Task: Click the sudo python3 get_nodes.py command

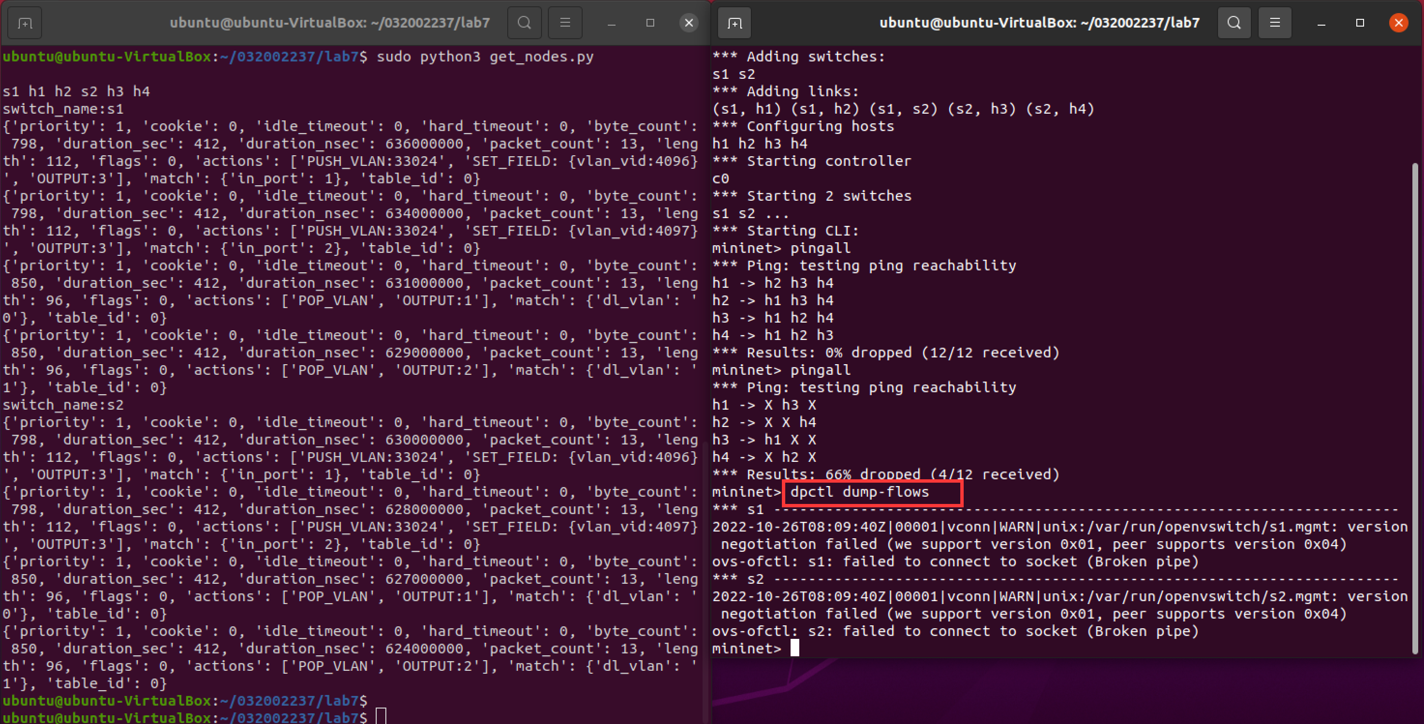Action: 485,57
